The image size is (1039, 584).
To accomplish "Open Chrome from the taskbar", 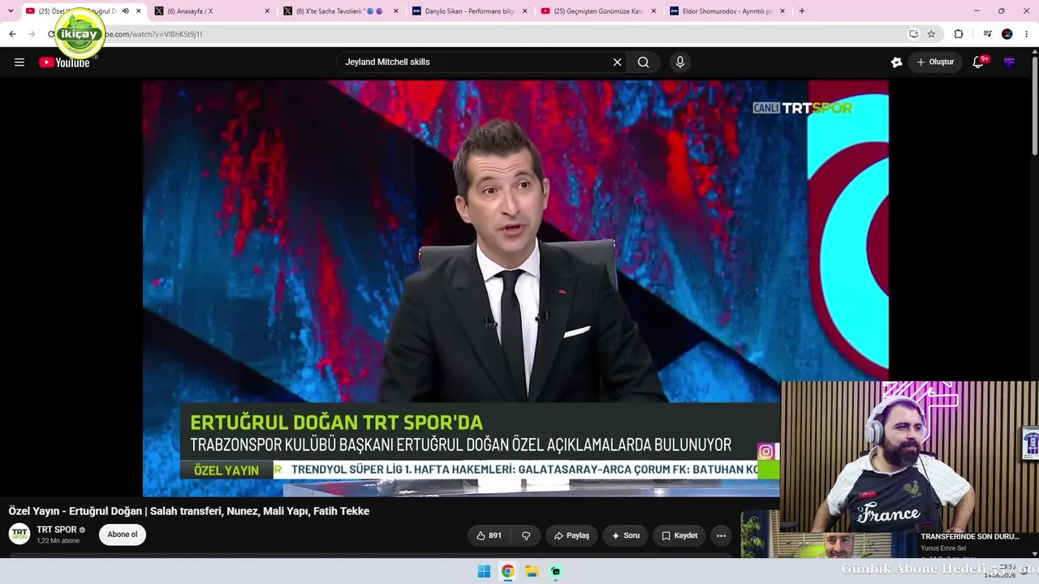I will pos(507,571).
